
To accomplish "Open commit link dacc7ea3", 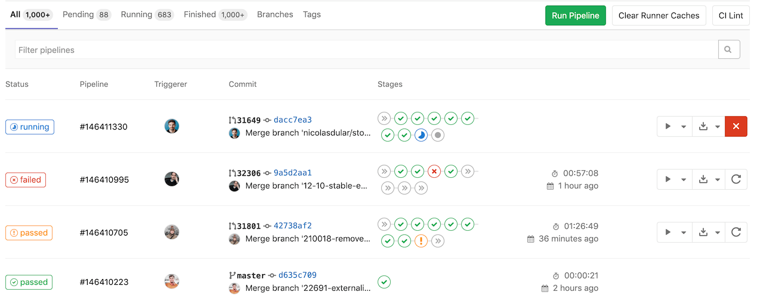I will (x=292, y=120).
